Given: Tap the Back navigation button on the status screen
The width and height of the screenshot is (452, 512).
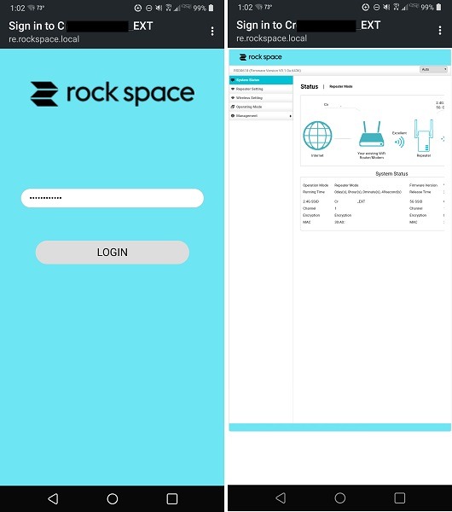Looking at the screenshot, I should coord(281,498).
